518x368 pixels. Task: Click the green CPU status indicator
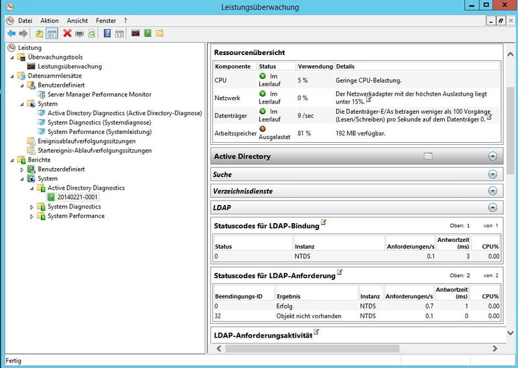click(263, 76)
